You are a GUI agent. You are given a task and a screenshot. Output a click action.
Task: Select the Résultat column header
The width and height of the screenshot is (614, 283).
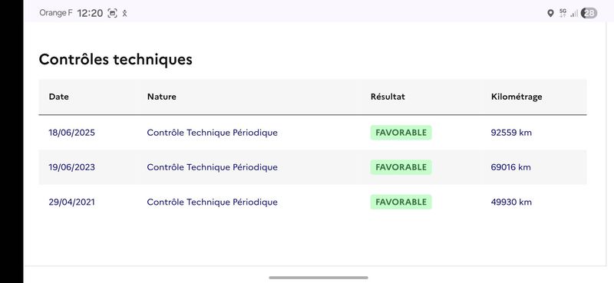tap(388, 97)
